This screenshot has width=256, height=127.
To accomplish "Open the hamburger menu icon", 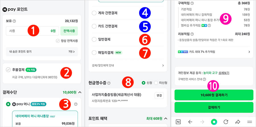I will (250, 122).
